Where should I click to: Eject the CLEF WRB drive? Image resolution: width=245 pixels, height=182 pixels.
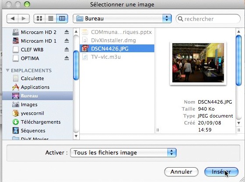pyautogui.click(x=67, y=50)
